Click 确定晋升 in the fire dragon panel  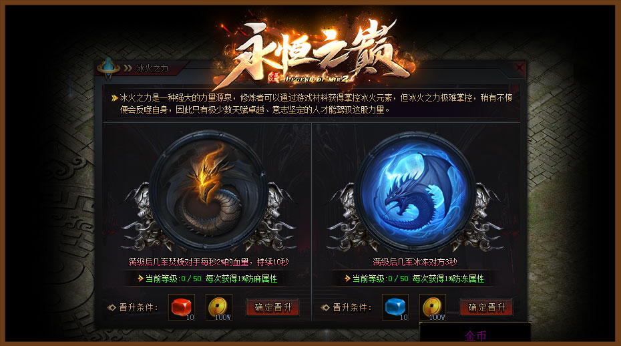click(x=272, y=307)
